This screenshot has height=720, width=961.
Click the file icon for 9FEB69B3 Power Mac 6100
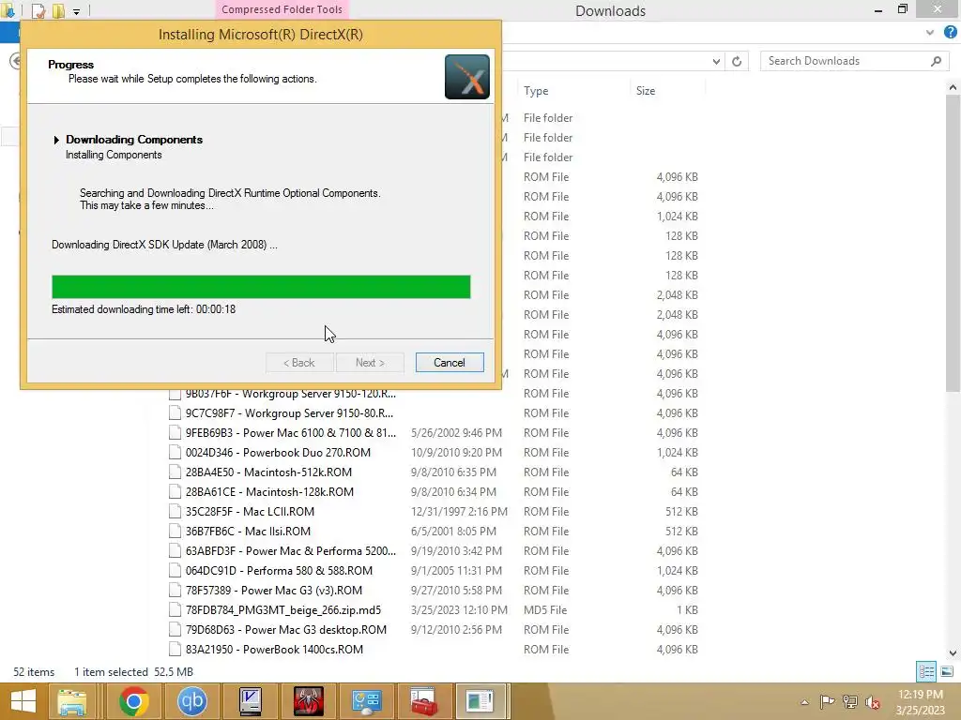175,433
